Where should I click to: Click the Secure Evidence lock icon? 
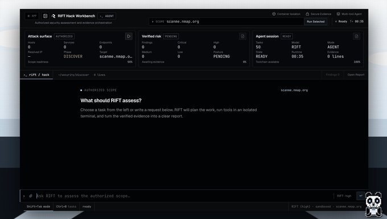(307, 14)
